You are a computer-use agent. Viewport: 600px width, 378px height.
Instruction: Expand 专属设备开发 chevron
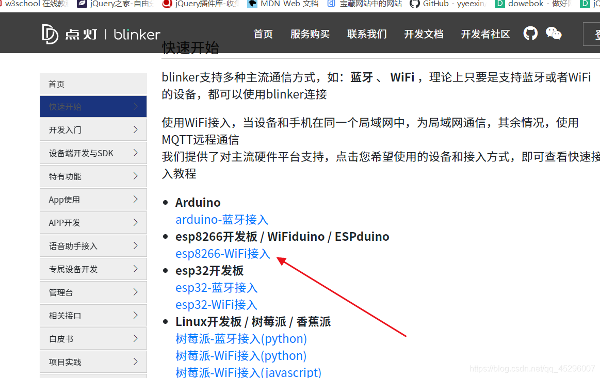point(136,269)
